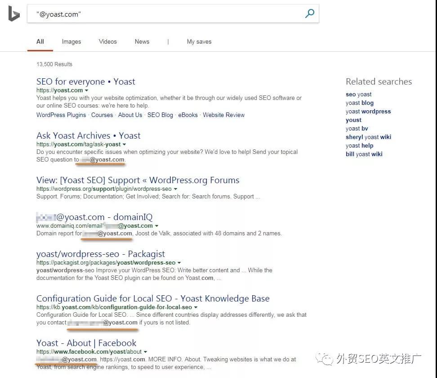The height and width of the screenshot is (378, 437).
Task: Click the green URL https://yoast.com
Action: pos(59,90)
